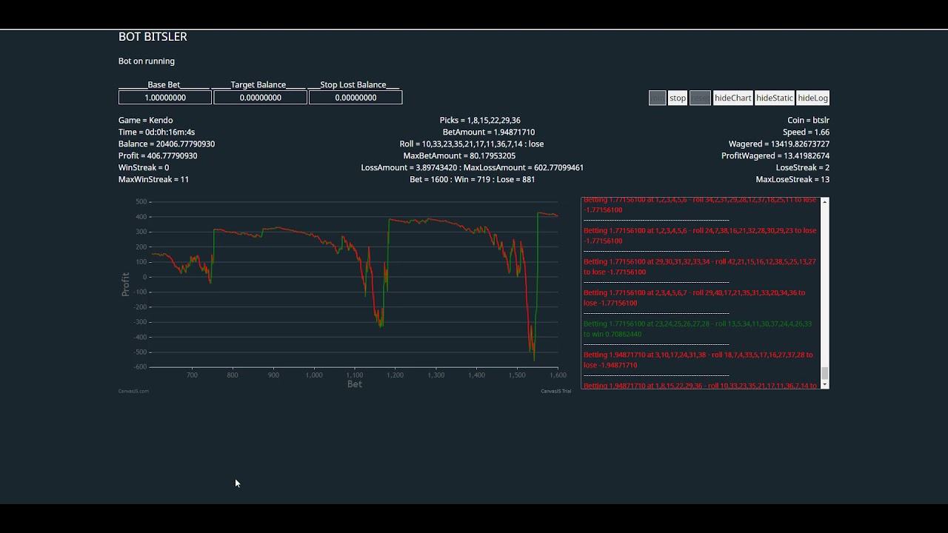Click the 'Profit' y-axis title
Screen dimensions: 948x533
(x=125, y=284)
